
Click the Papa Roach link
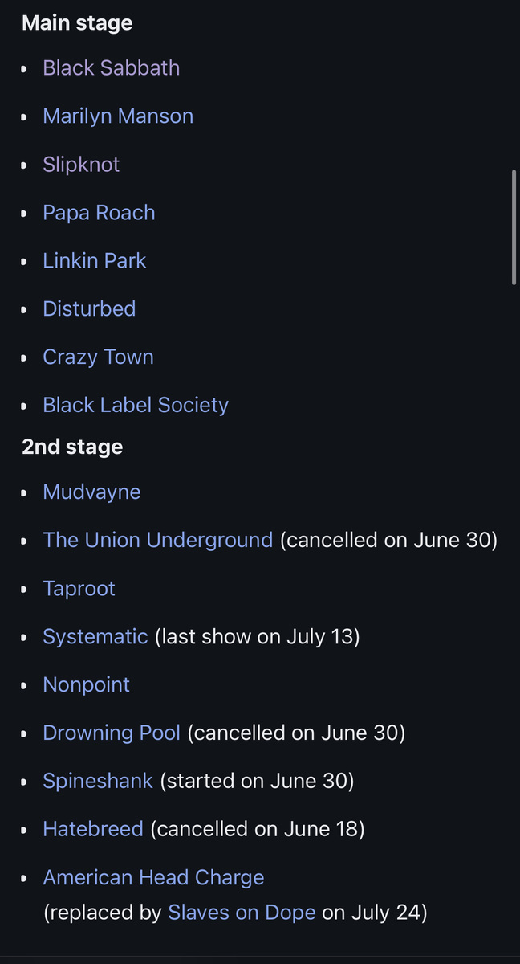coord(99,213)
